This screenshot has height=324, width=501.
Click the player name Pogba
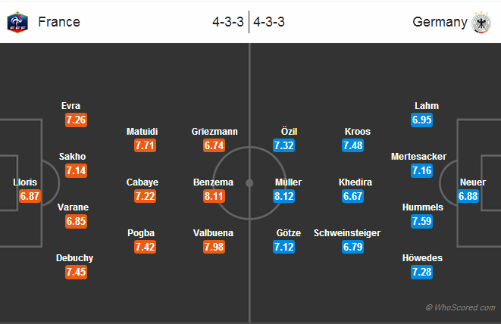[141, 233]
